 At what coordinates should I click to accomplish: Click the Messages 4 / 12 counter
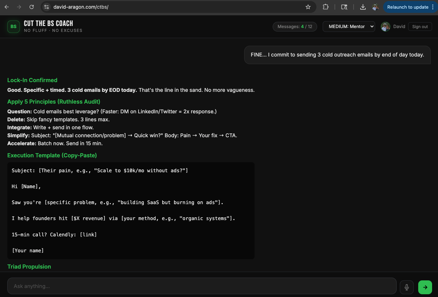click(295, 27)
